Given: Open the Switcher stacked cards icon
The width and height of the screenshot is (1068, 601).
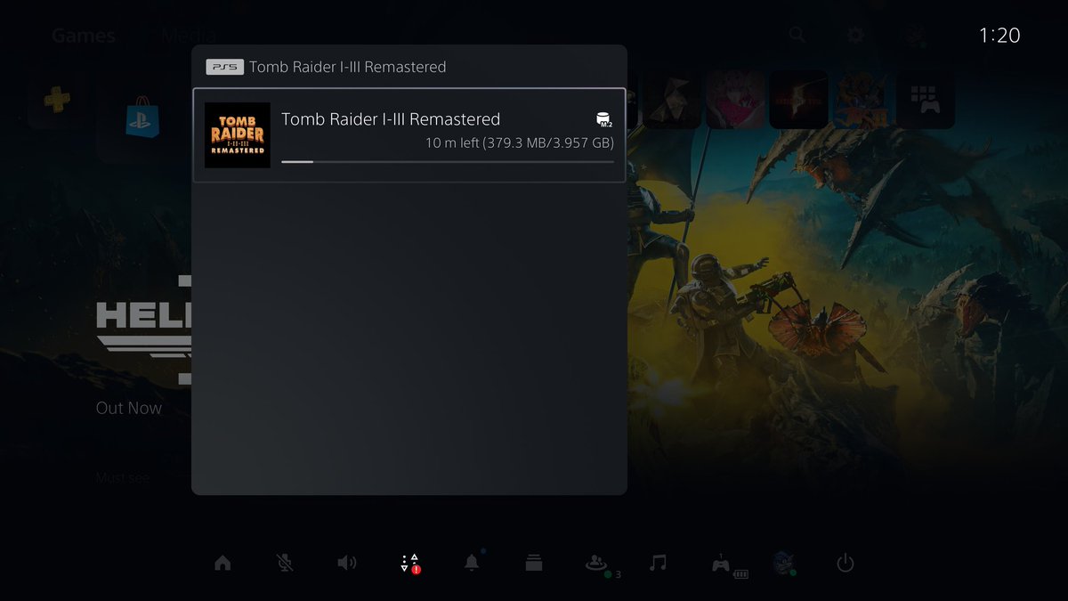Looking at the screenshot, I should click(x=534, y=563).
